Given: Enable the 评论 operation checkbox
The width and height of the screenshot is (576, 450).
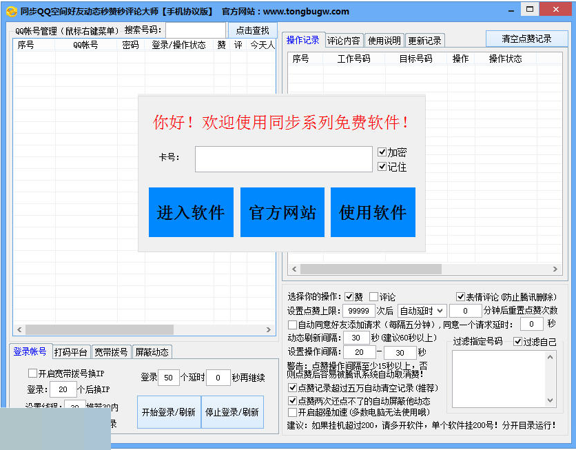Looking at the screenshot, I should tap(374, 297).
